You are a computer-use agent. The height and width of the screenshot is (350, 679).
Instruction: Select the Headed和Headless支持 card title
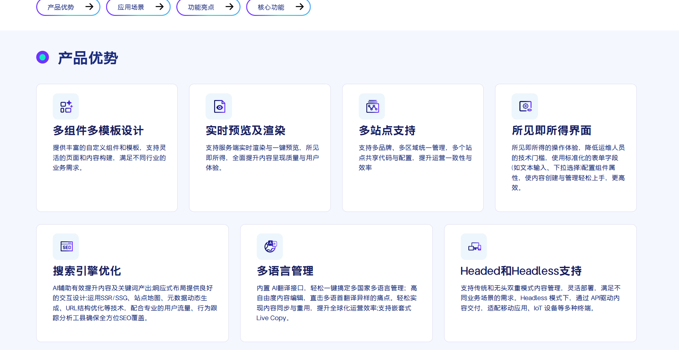point(521,271)
